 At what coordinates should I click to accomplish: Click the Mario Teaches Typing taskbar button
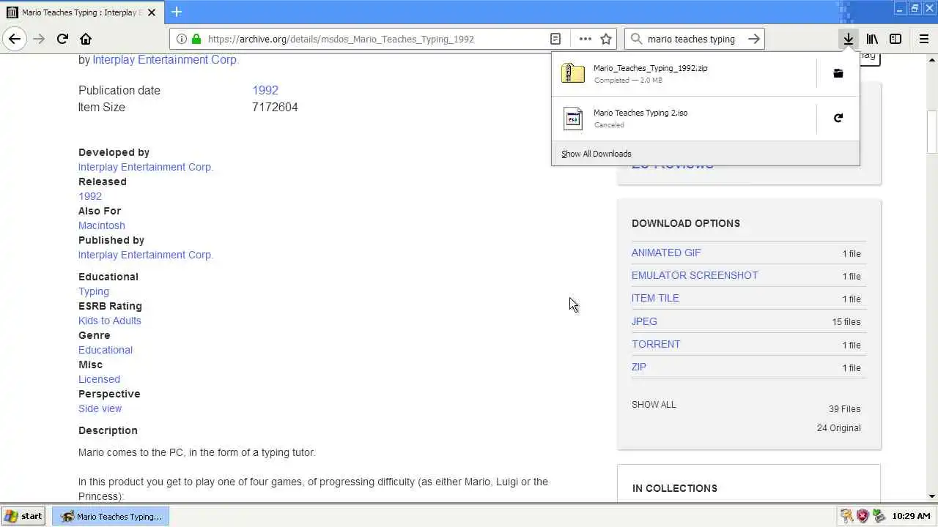[111, 516]
